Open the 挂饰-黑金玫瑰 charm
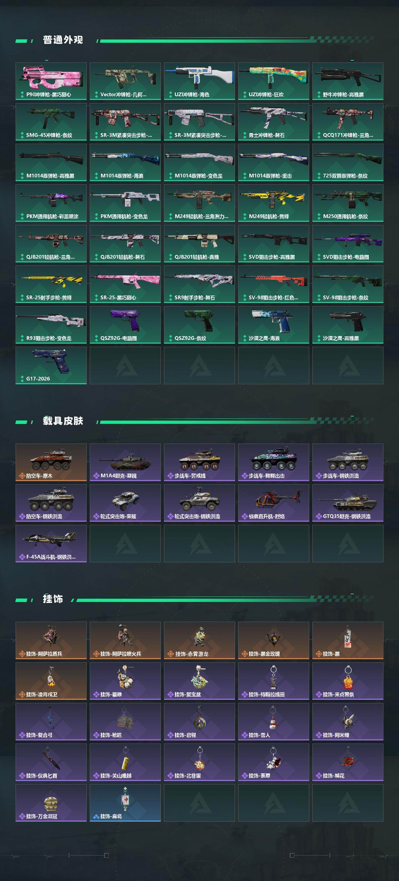The width and height of the screenshot is (399, 881). tap(273, 640)
